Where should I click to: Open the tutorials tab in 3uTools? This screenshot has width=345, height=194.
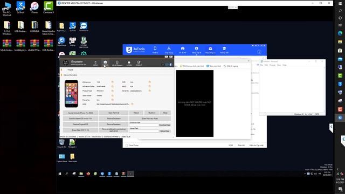pos(224,50)
